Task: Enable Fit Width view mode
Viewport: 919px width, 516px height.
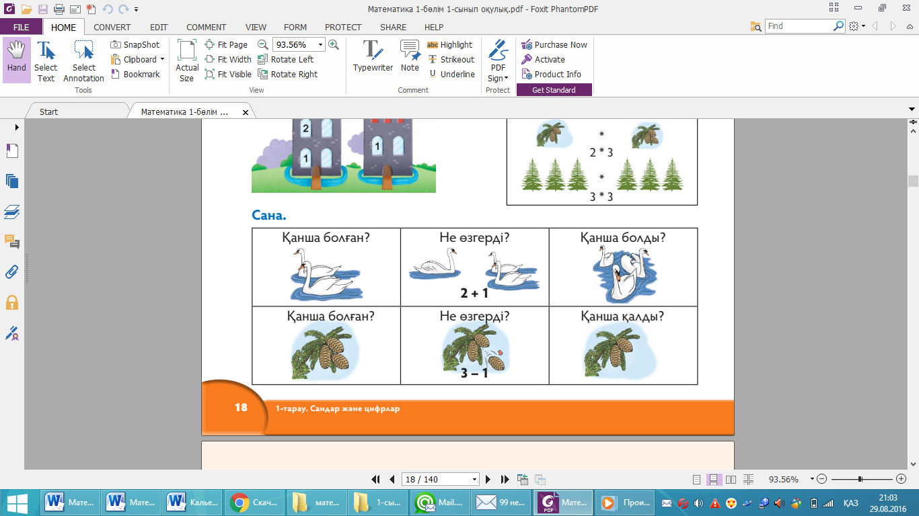Action: tap(228, 60)
